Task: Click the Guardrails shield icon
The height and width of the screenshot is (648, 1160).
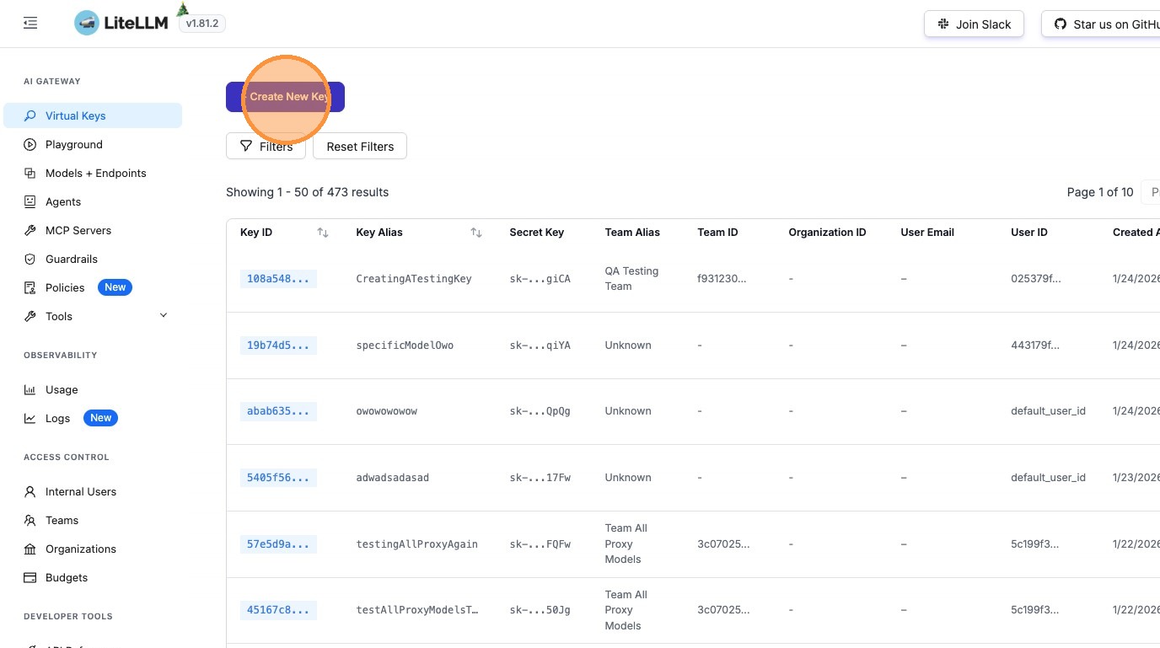Action: coord(30,260)
